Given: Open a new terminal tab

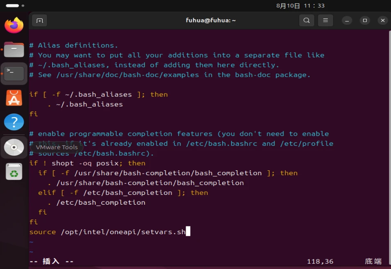Looking at the screenshot, I should (x=39, y=20).
